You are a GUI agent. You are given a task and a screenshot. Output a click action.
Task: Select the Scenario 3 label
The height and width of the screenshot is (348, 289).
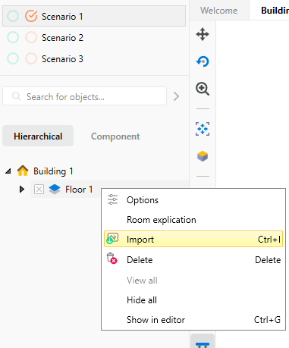[x=62, y=59]
